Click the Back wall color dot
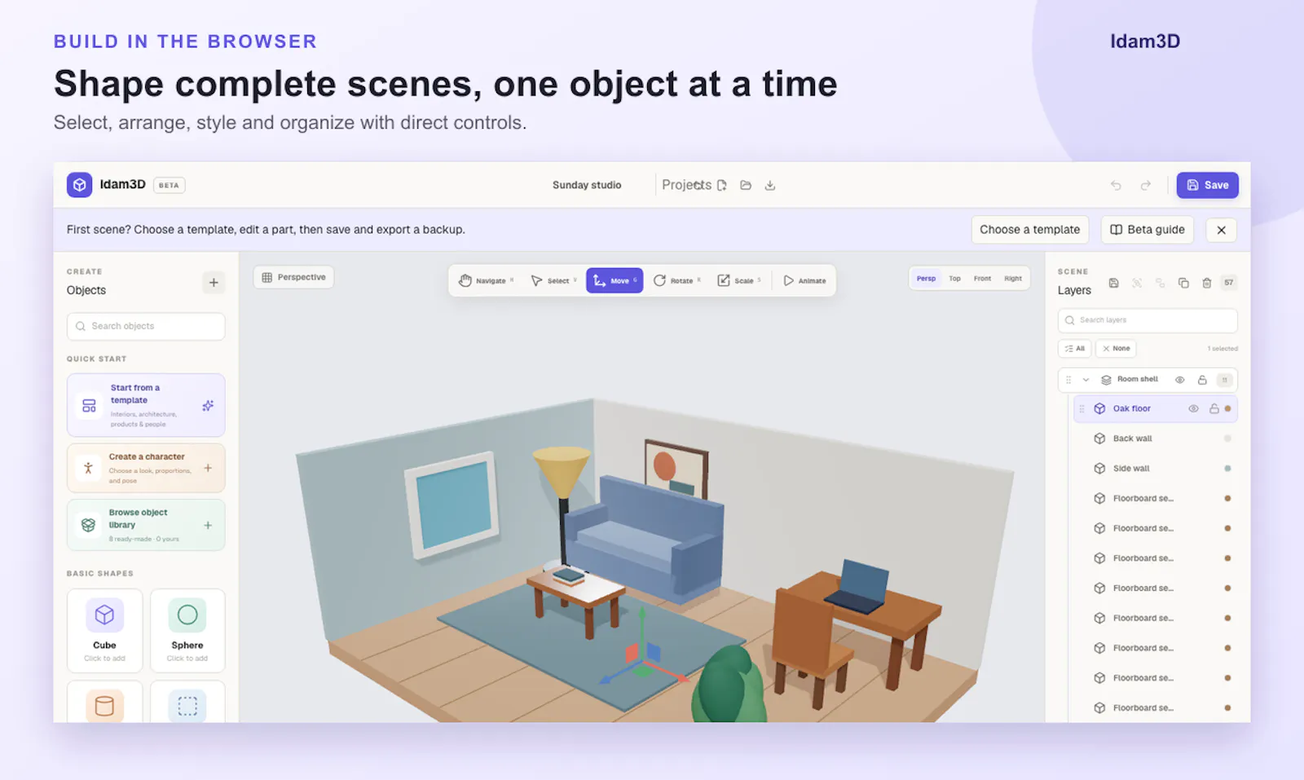Screen dimensions: 1304x780 [x=1227, y=438]
